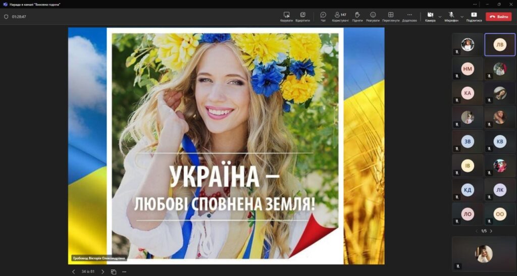Expand the microphone options dropdown arrow
517x276 pixels.
(x=462, y=17)
